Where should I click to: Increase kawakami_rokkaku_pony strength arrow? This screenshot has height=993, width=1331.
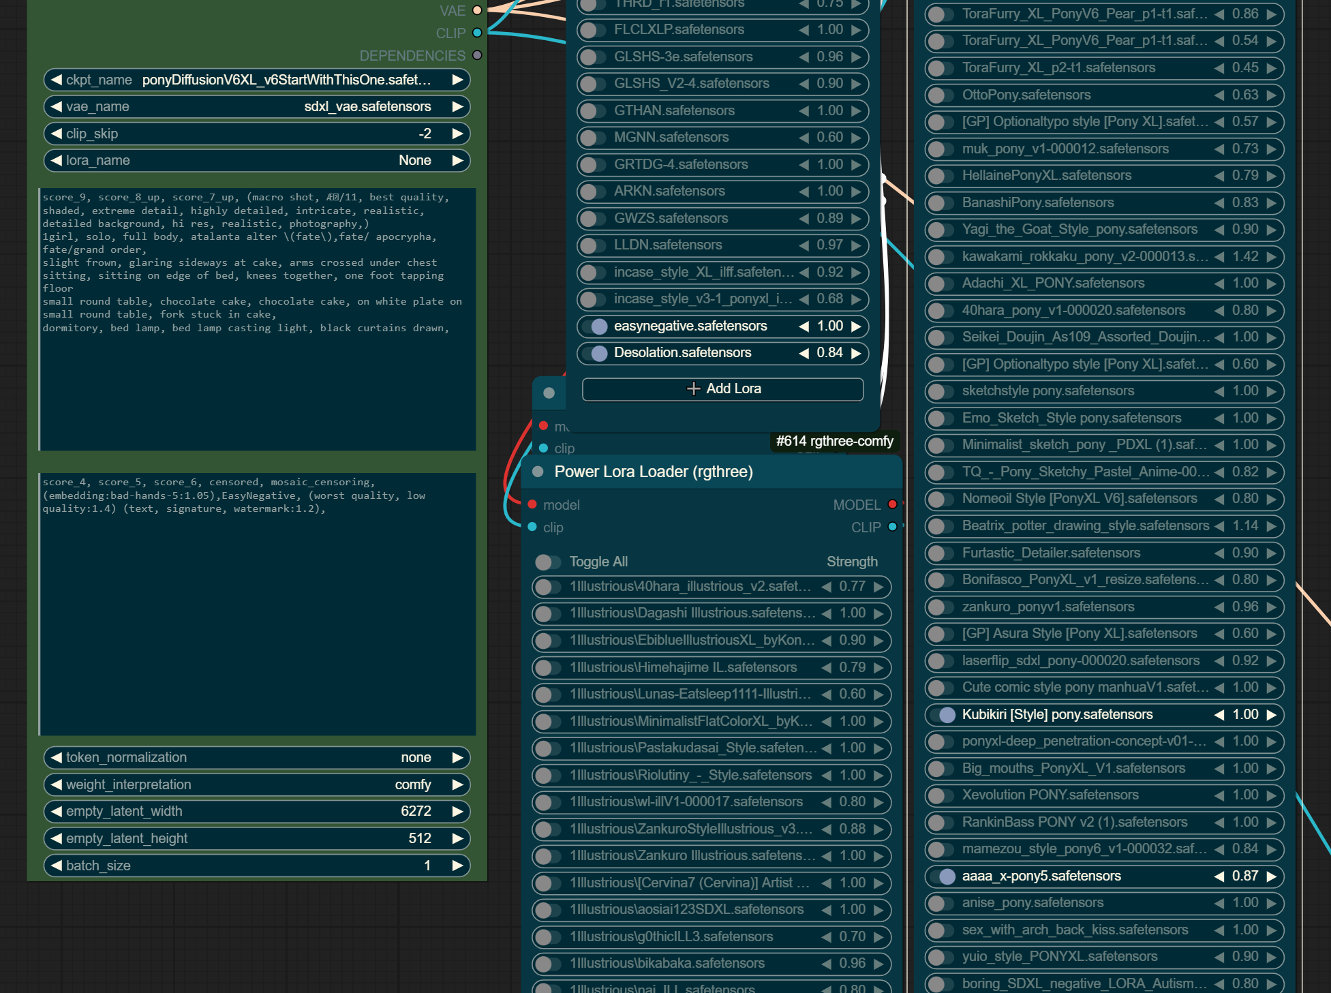pos(1271,257)
